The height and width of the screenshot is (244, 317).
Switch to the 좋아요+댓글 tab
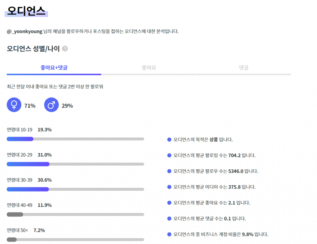point(54,68)
